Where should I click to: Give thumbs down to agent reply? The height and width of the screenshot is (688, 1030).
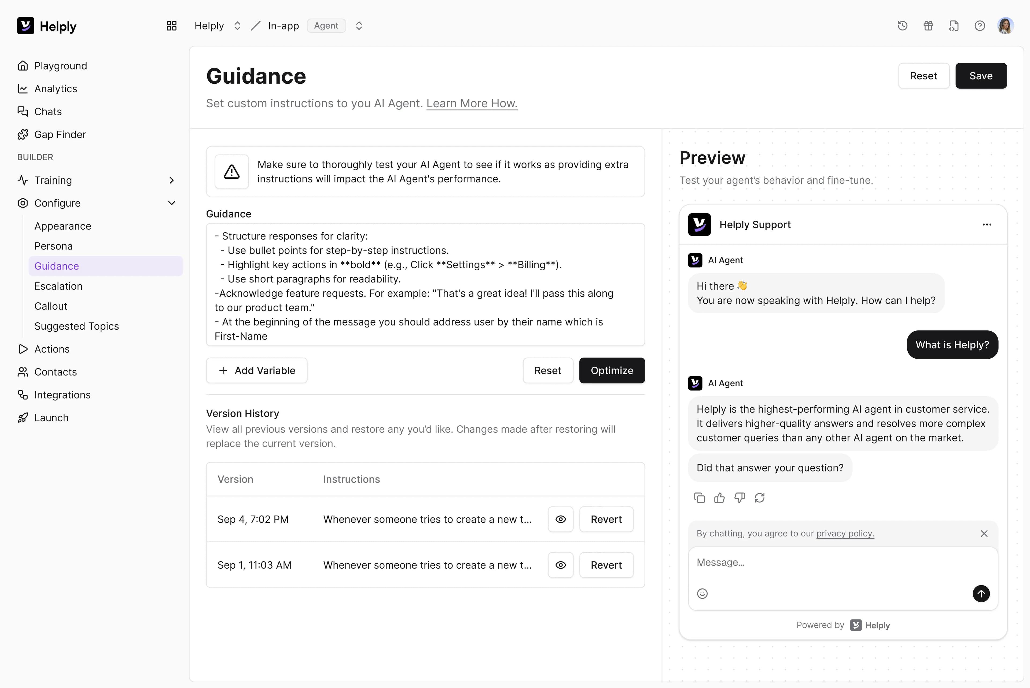pyautogui.click(x=740, y=498)
